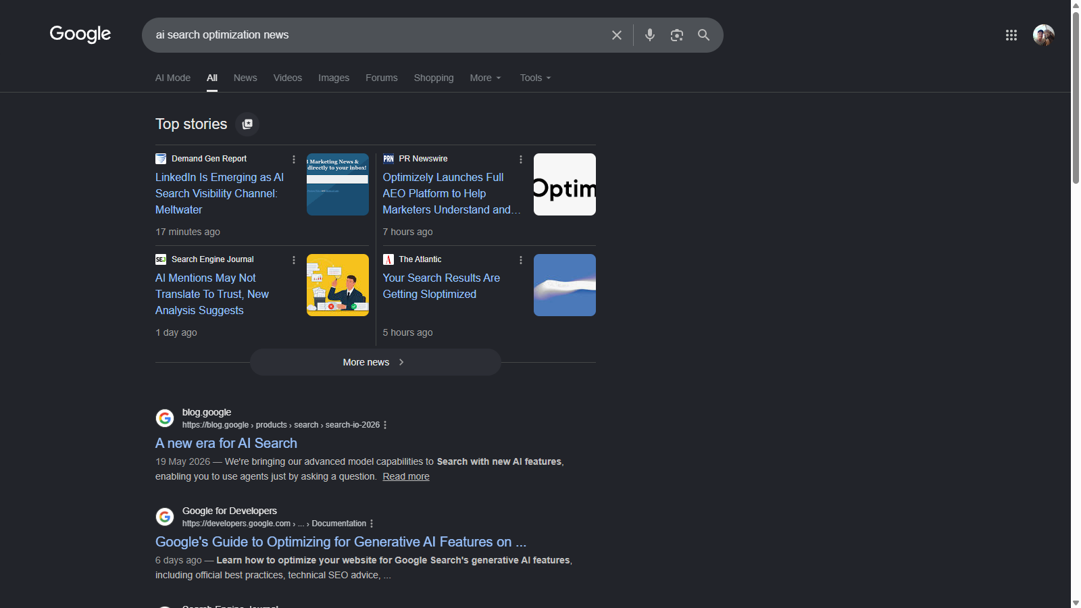Open Optimizely Launches Full AEO Platform story

coord(451,193)
